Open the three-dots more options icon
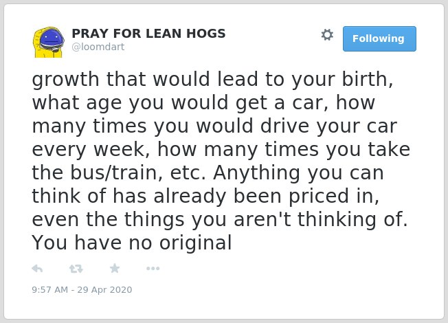Screen dimensions: 448x323 click(153, 269)
